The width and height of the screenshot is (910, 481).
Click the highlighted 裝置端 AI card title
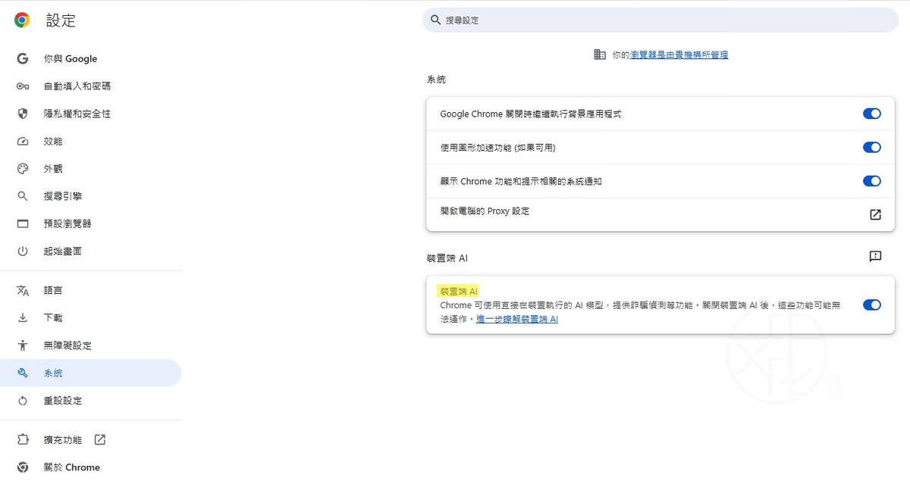click(x=459, y=292)
